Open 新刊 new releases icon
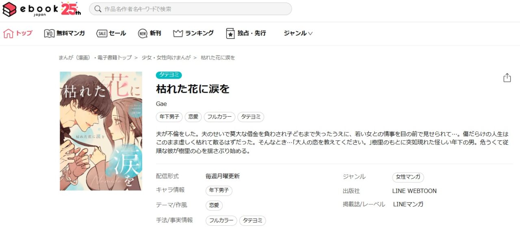 coord(143,34)
